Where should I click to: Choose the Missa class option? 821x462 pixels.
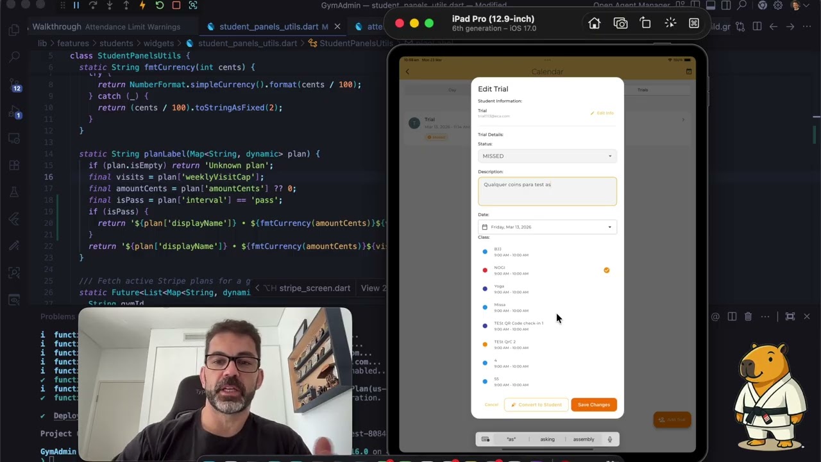[547, 307]
